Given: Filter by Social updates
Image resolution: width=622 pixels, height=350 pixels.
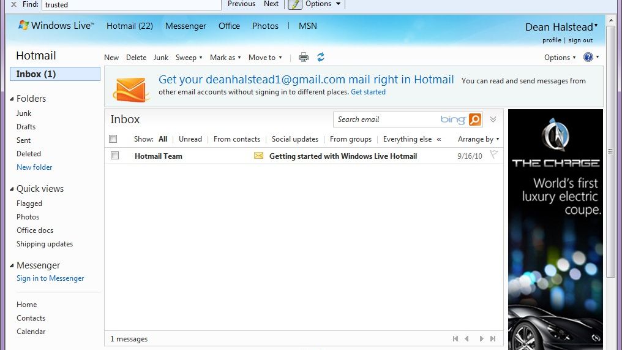Looking at the screenshot, I should point(294,139).
